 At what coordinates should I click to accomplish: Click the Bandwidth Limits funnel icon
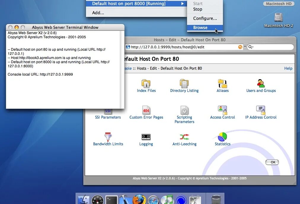click(108, 137)
